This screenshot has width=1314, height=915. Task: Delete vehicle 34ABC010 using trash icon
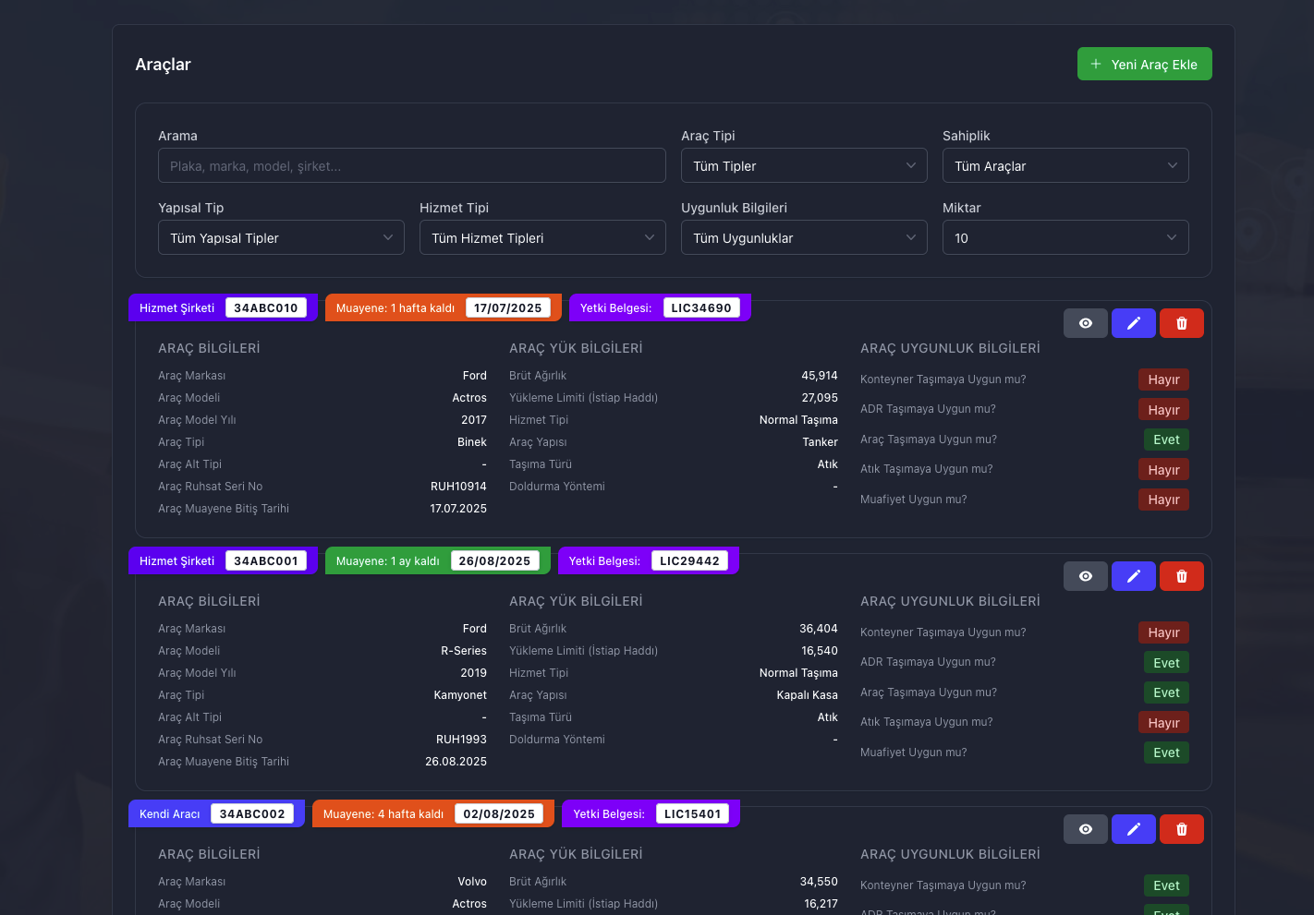(1181, 323)
